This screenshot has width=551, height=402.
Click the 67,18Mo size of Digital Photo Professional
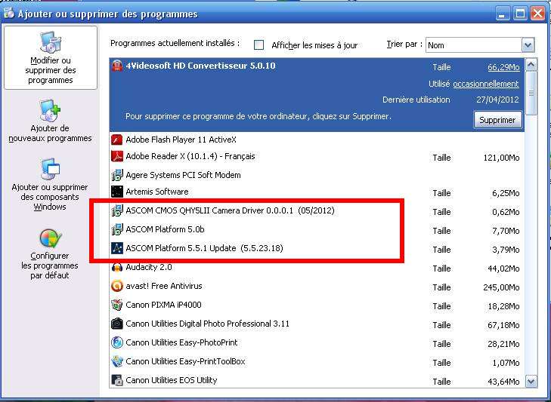[503, 325]
